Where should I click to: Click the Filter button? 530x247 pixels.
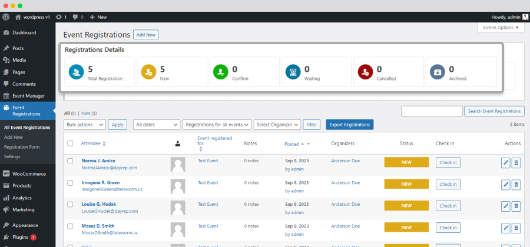coord(312,125)
